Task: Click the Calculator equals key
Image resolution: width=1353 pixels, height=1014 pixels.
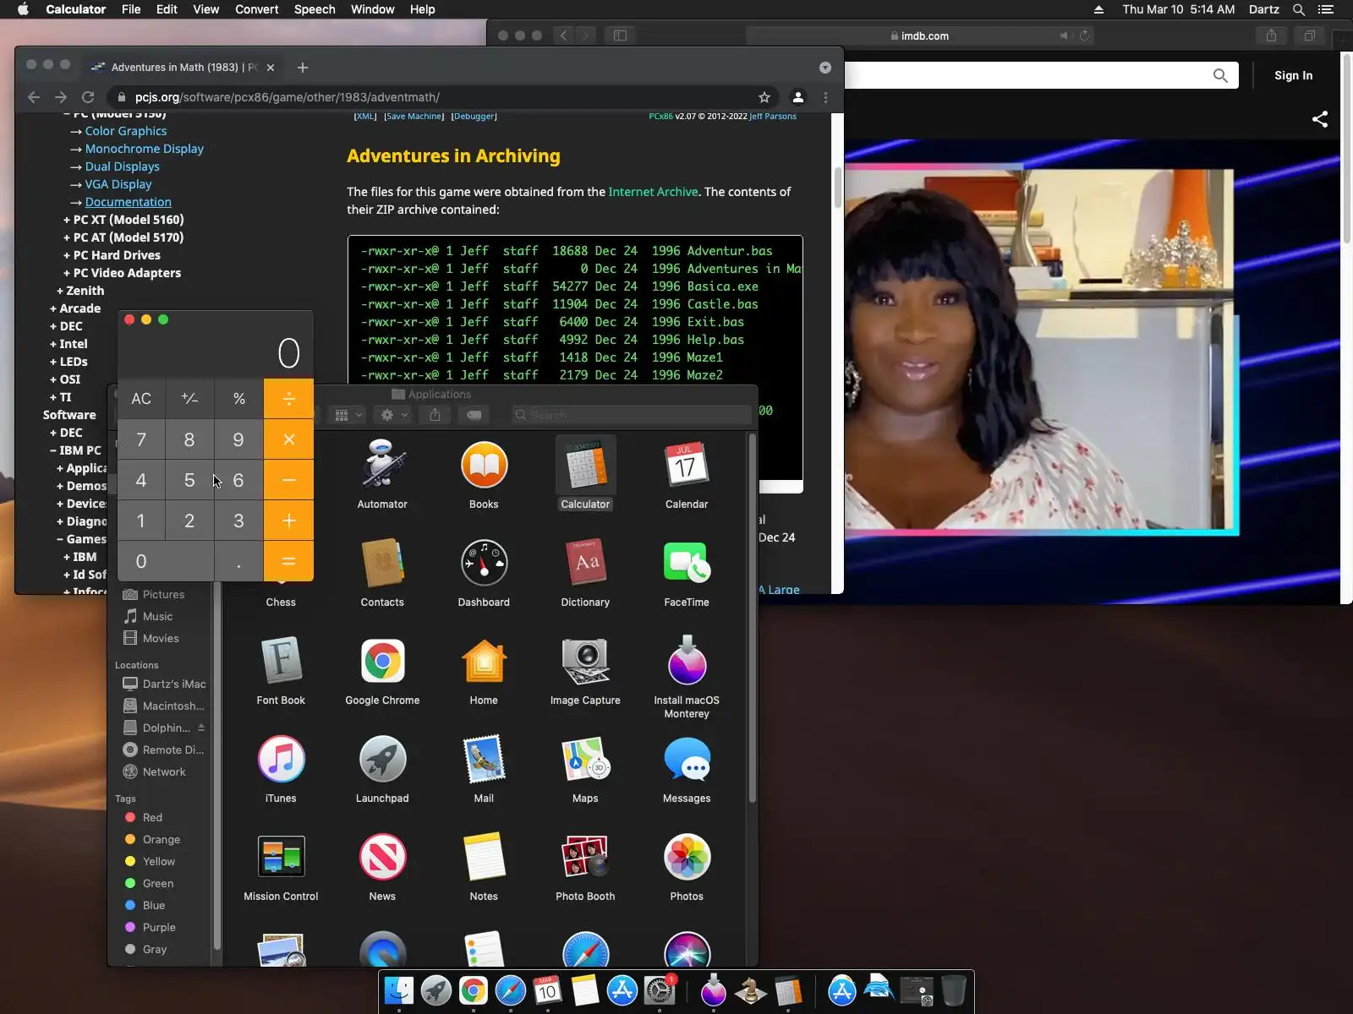Action: pos(288,561)
